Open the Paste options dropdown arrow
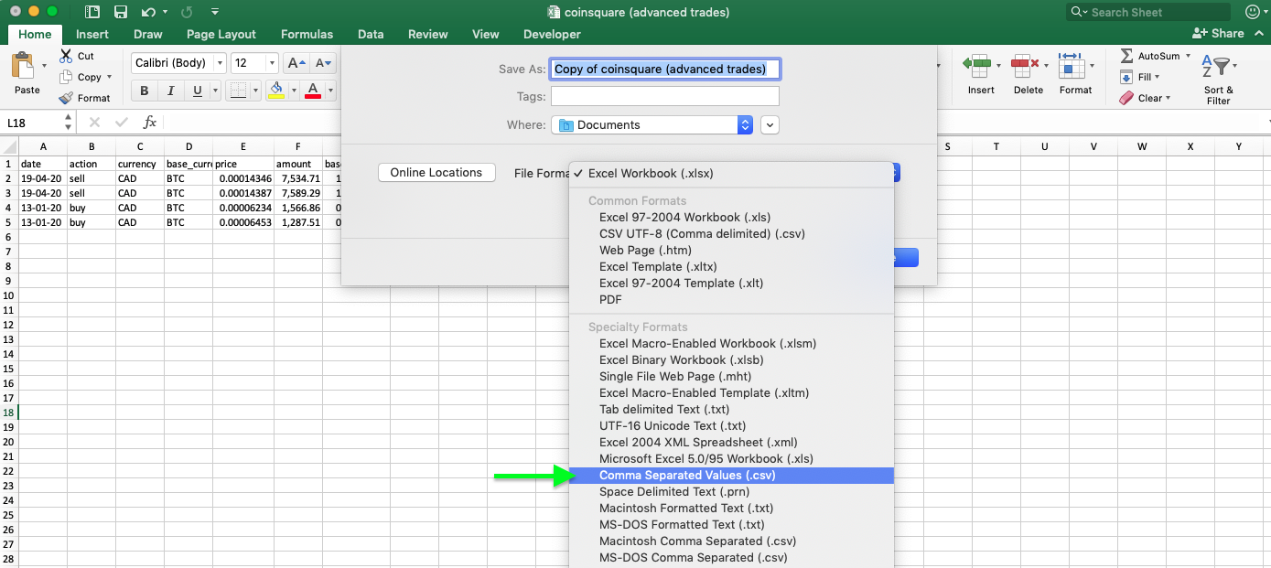This screenshot has width=1271, height=568. [x=44, y=66]
